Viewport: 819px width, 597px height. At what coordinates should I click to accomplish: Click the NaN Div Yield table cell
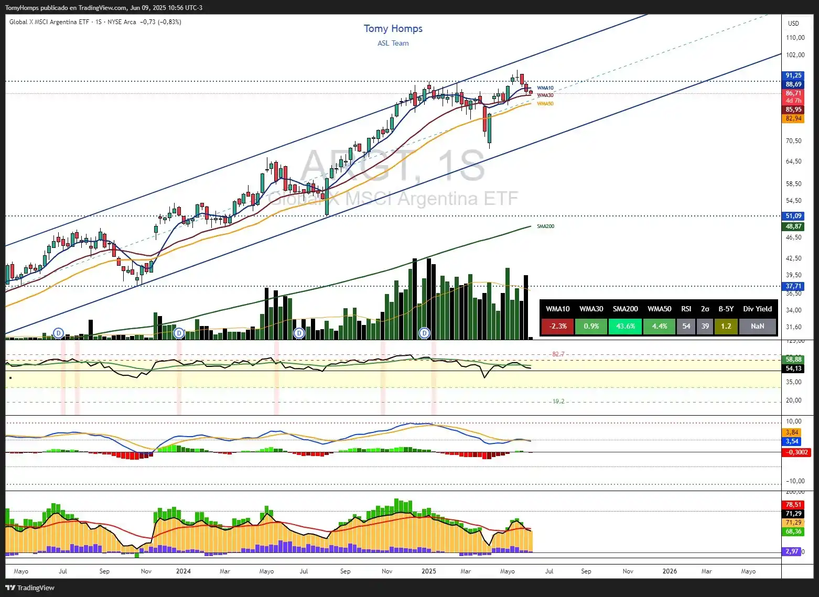tap(757, 326)
